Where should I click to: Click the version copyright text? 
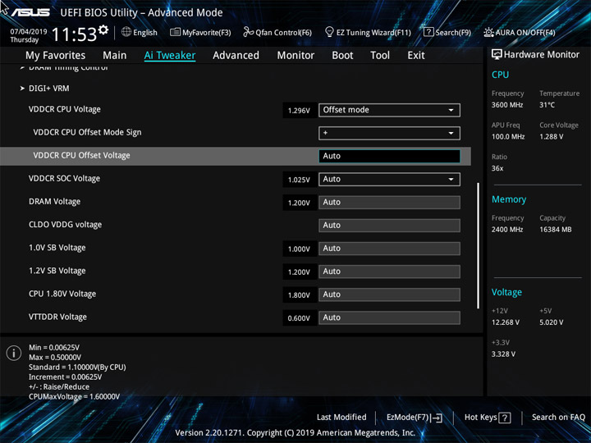(295, 433)
